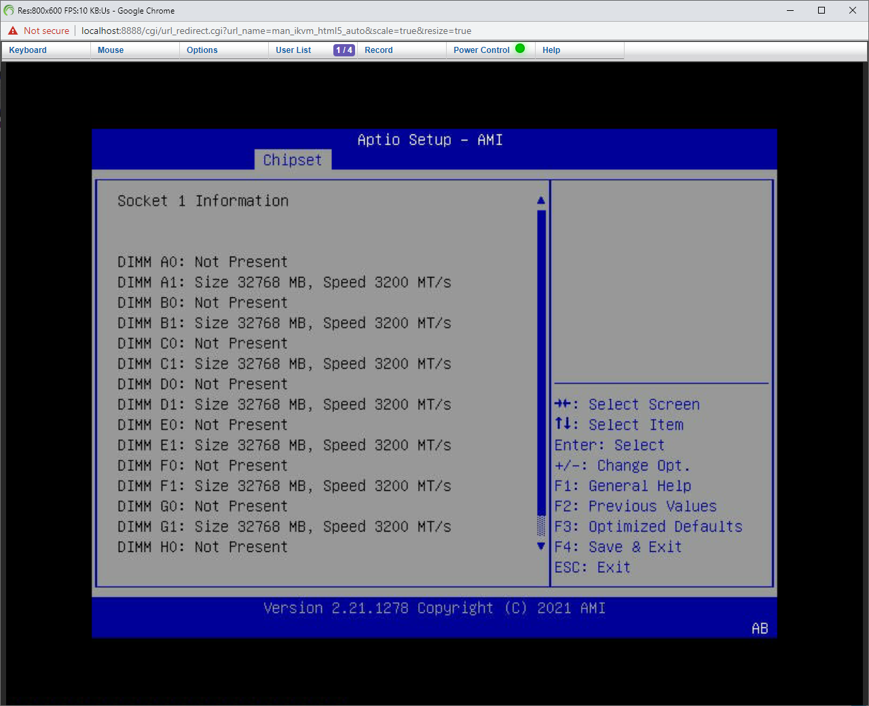Image resolution: width=869 pixels, height=706 pixels.
Task: Click the 1/4 user count badge
Action: point(344,50)
